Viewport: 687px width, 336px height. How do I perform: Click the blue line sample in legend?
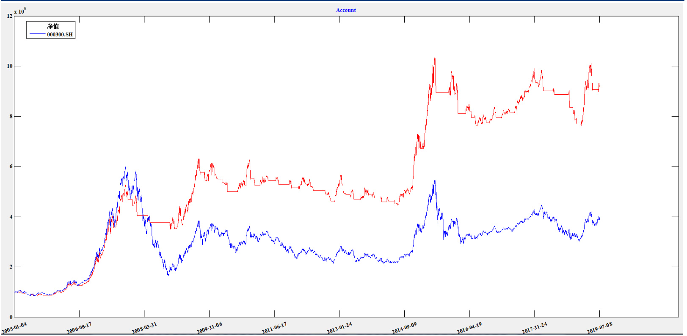tap(37, 34)
